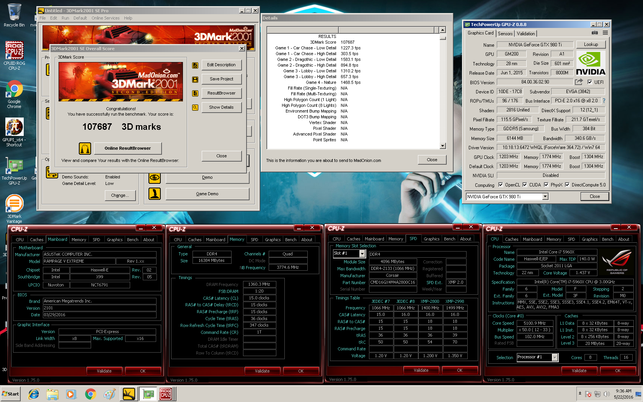
Task: Click Validate in the Mainboard CPU-Z window
Action: click(x=104, y=371)
